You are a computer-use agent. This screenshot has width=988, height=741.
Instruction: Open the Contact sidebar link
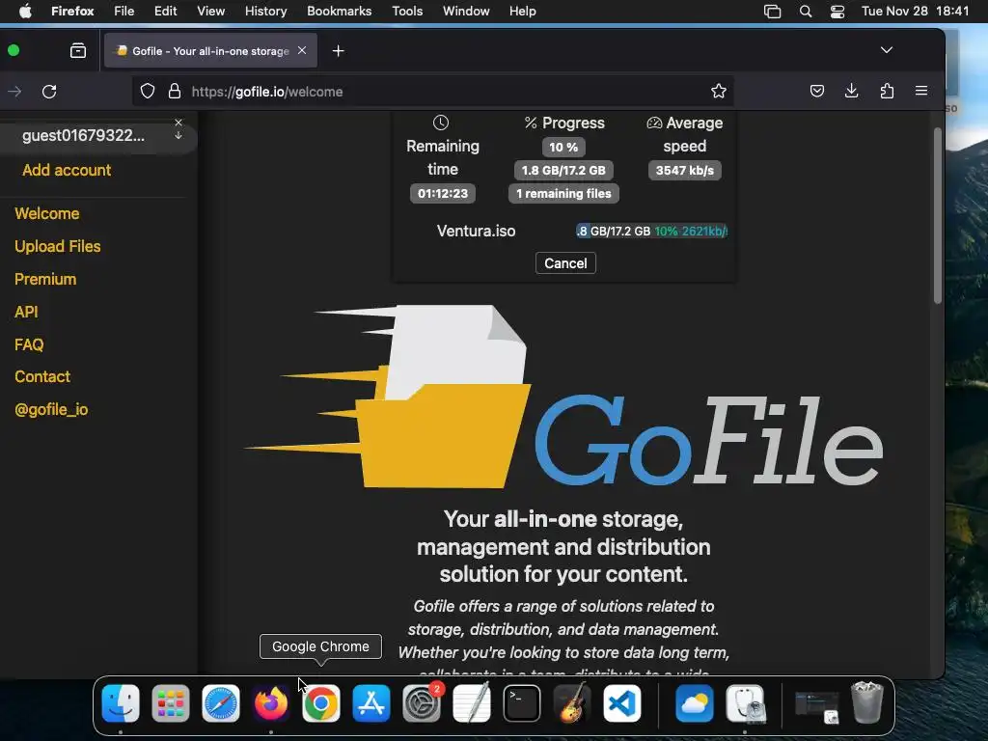(42, 377)
